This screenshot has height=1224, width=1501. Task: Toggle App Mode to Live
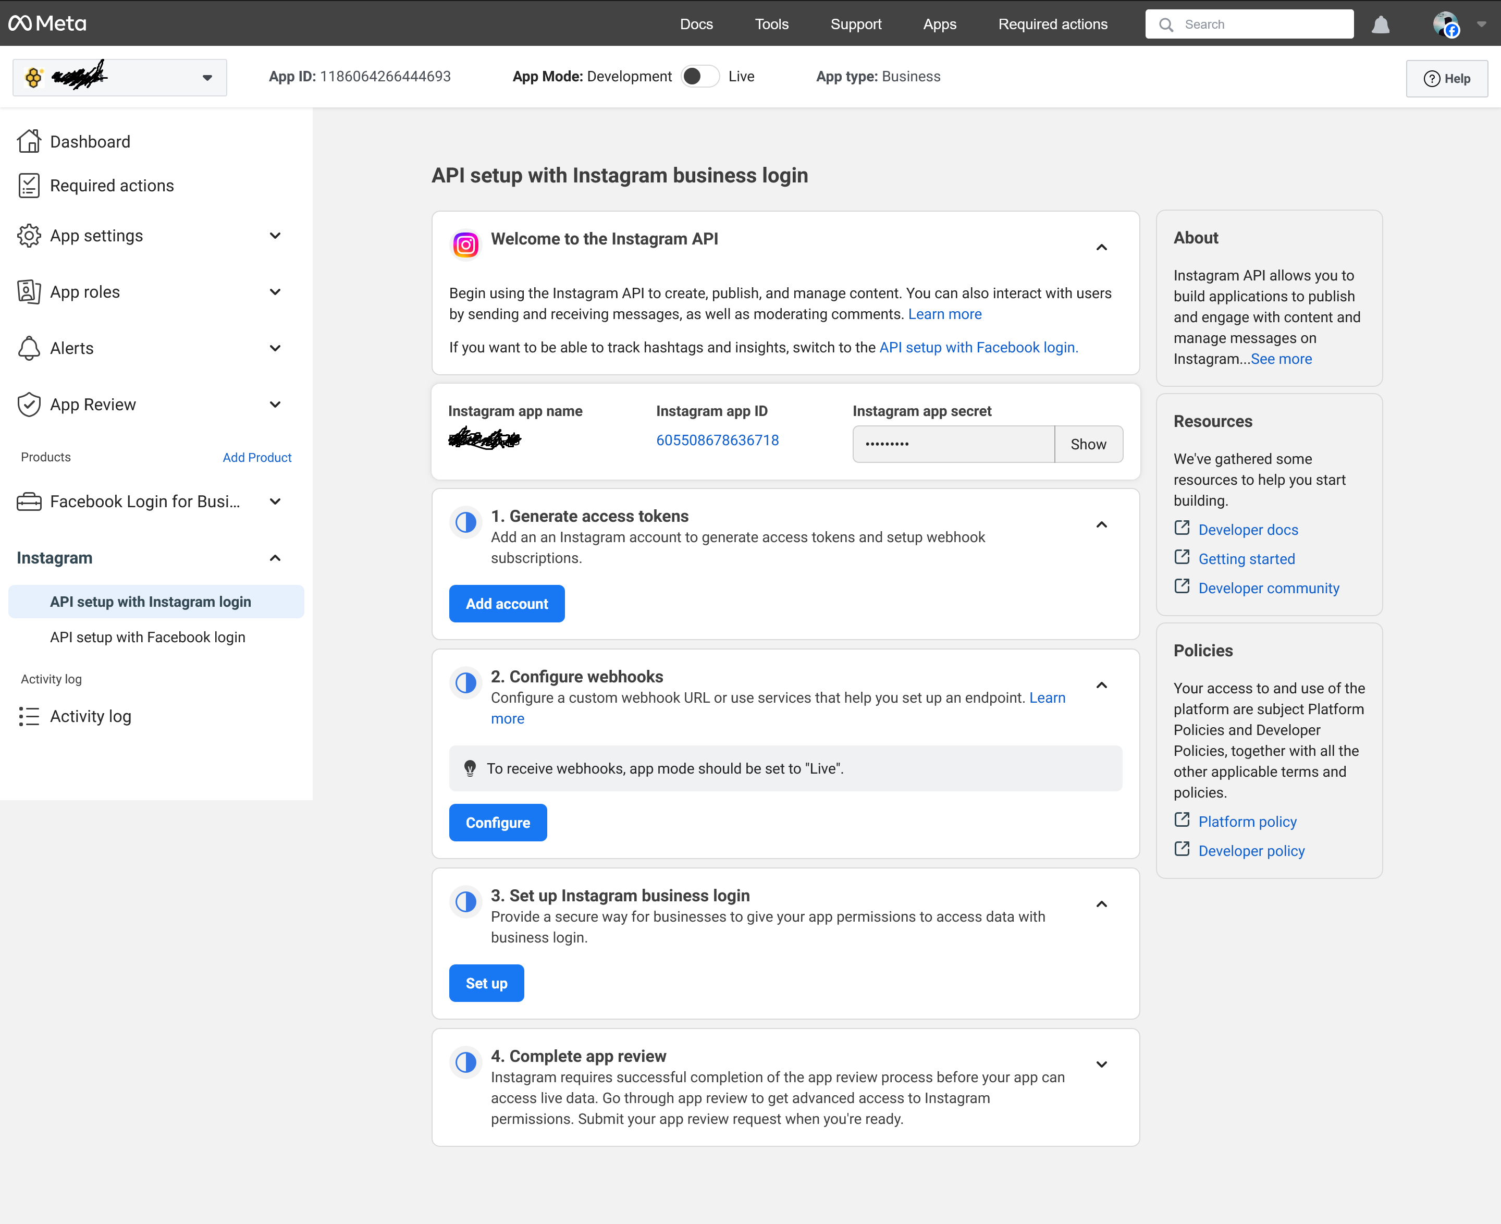tap(700, 76)
